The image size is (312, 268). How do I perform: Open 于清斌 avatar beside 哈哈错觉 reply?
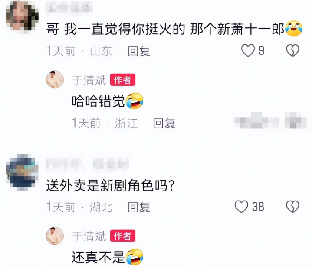(x=55, y=80)
